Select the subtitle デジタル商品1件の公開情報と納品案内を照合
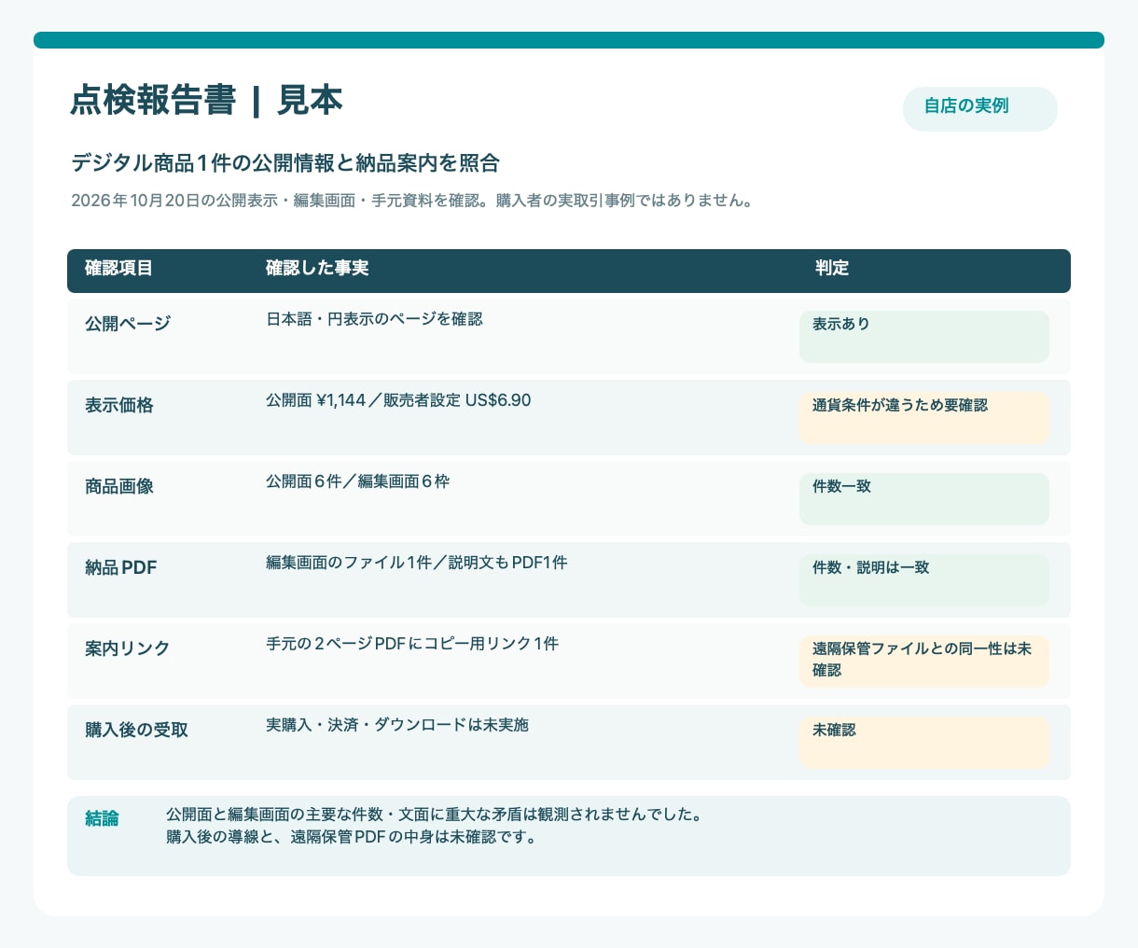1138x948 pixels. [x=285, y=163]
